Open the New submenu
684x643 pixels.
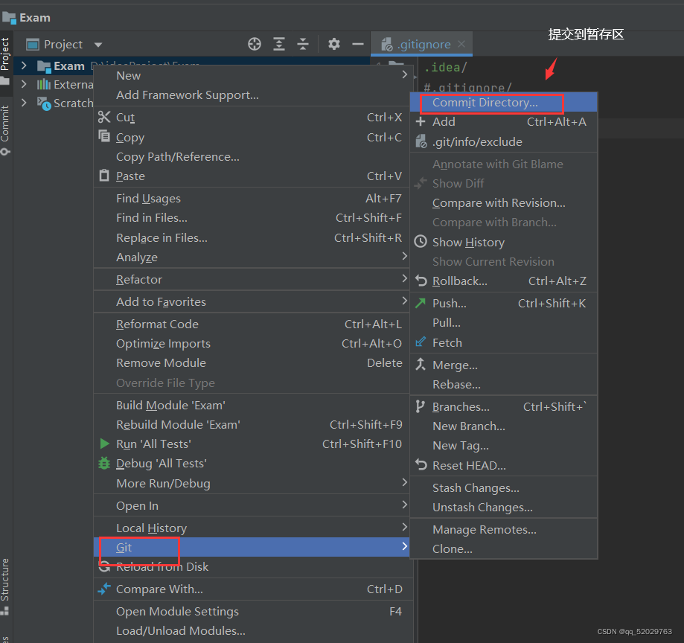point(252,75)
